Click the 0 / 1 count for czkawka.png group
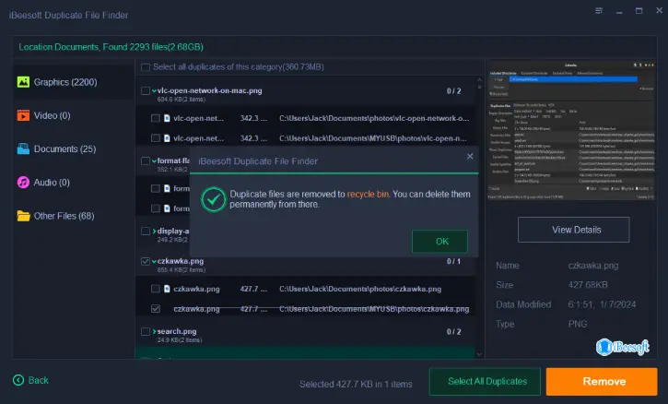 coord(453,261)
